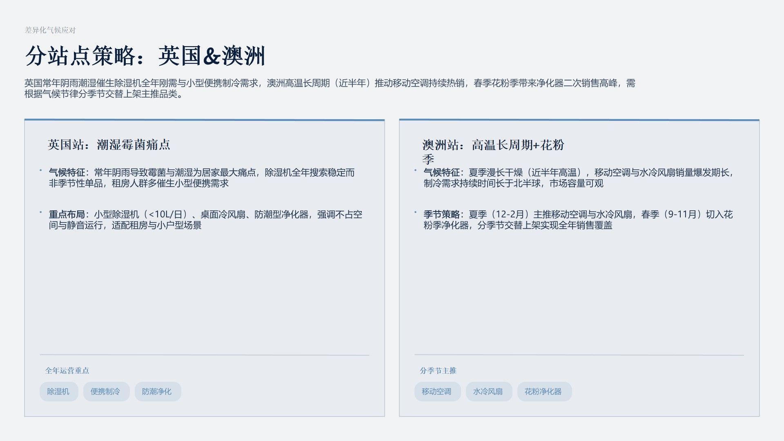Click the label 分季节主推
784x441 pixels.
point(438,371)
